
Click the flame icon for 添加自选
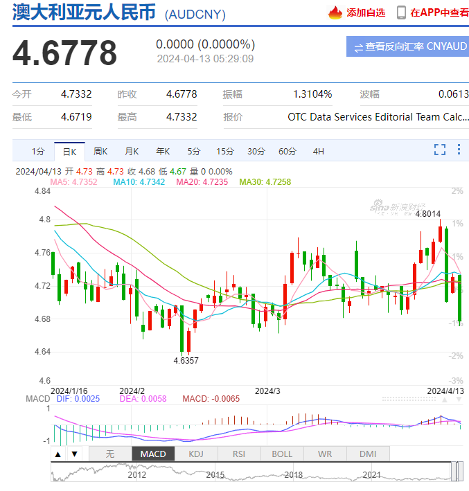tap(335, 12)
